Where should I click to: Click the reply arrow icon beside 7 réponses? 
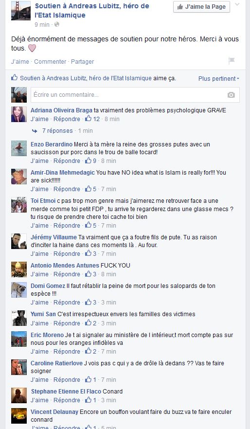tap(35, 131)
